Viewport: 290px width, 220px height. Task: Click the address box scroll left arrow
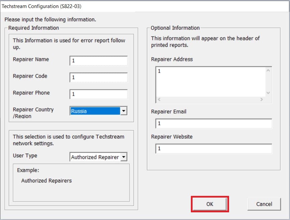159,99
